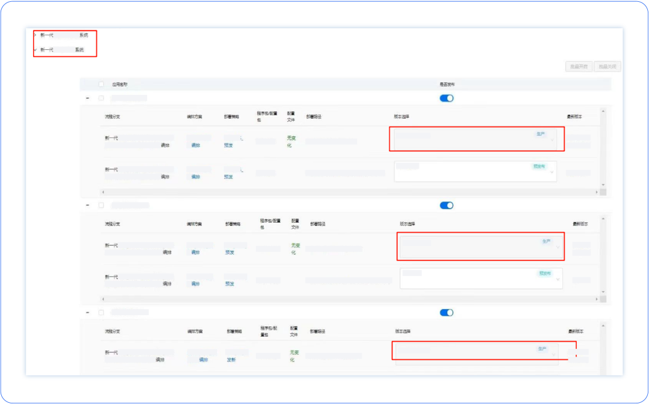This screenshot has height=404, width=649.
Task: Collapse the first application with its minus icon
Action: click(87, 98)
